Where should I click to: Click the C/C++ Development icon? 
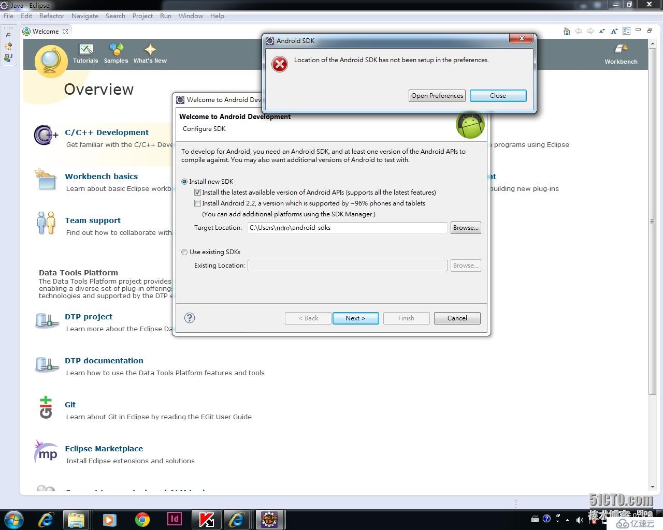(x=46, y=135)
